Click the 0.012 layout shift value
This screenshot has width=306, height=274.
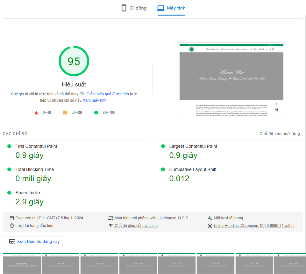pos(179,179)
